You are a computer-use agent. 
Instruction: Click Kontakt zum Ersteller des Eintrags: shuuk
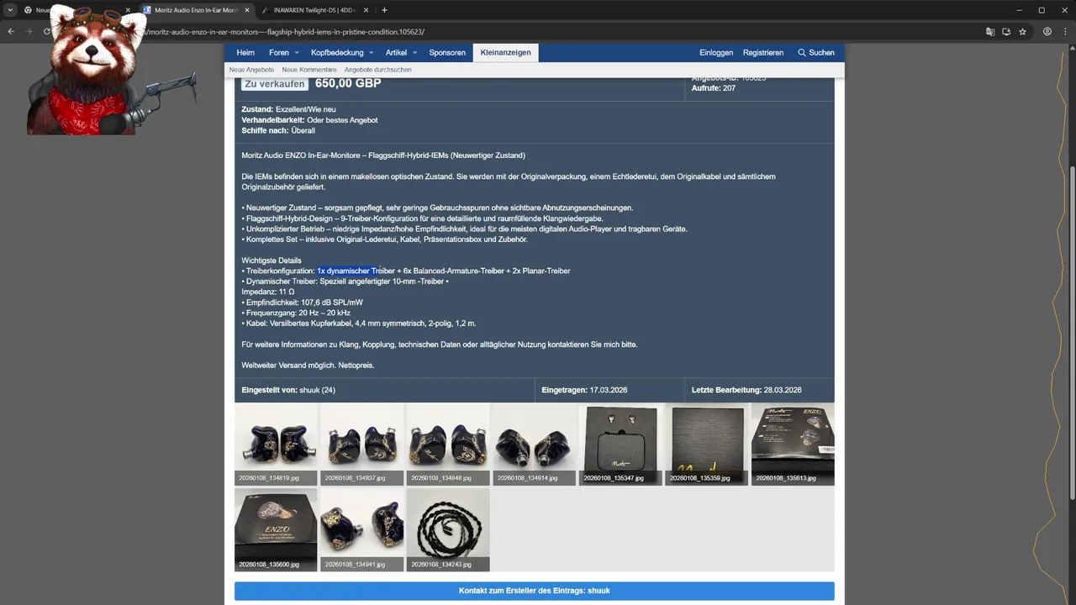tap(535, 591)
